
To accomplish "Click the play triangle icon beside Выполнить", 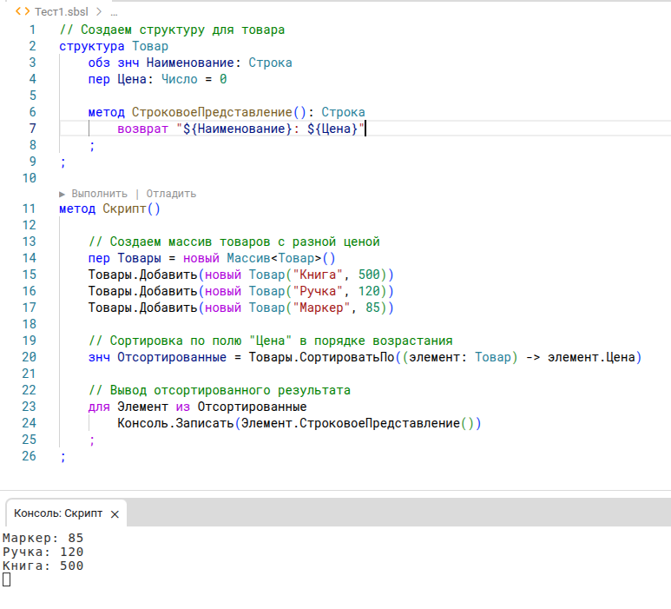I will [x=62, y=194].
